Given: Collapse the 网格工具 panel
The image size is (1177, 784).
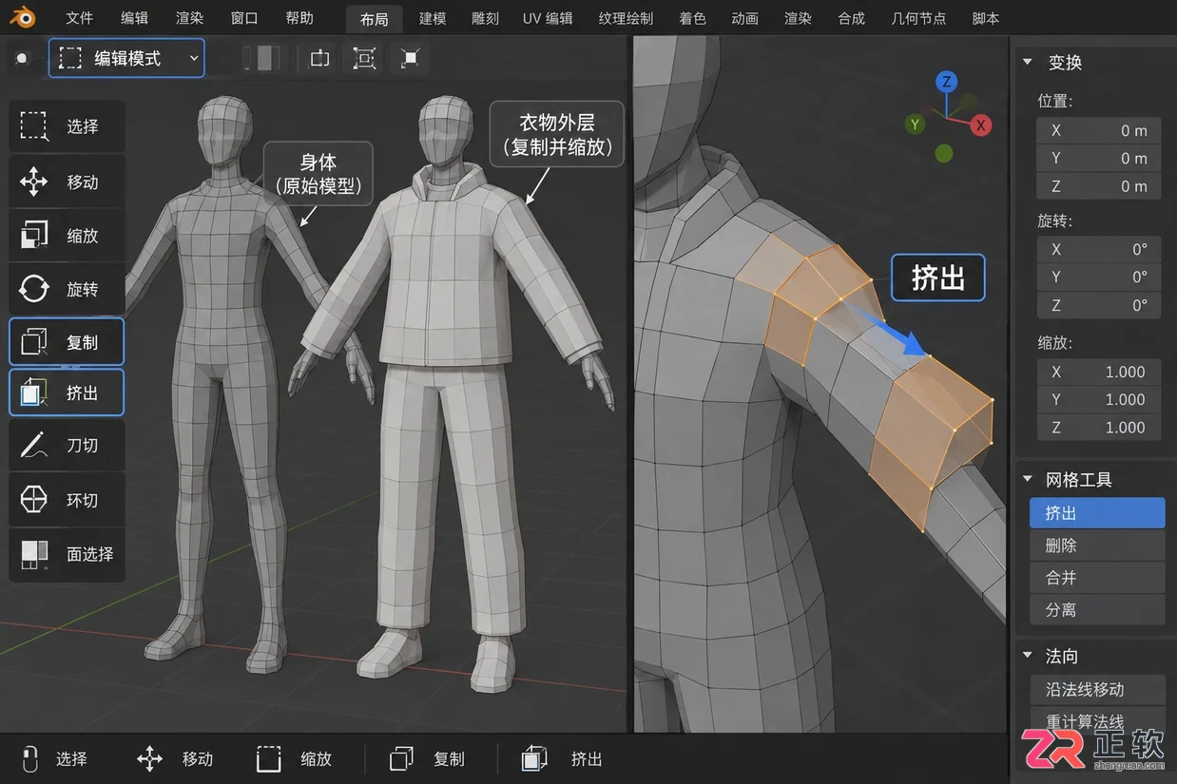Looking at the screenshot, I should pos(1027,479).
